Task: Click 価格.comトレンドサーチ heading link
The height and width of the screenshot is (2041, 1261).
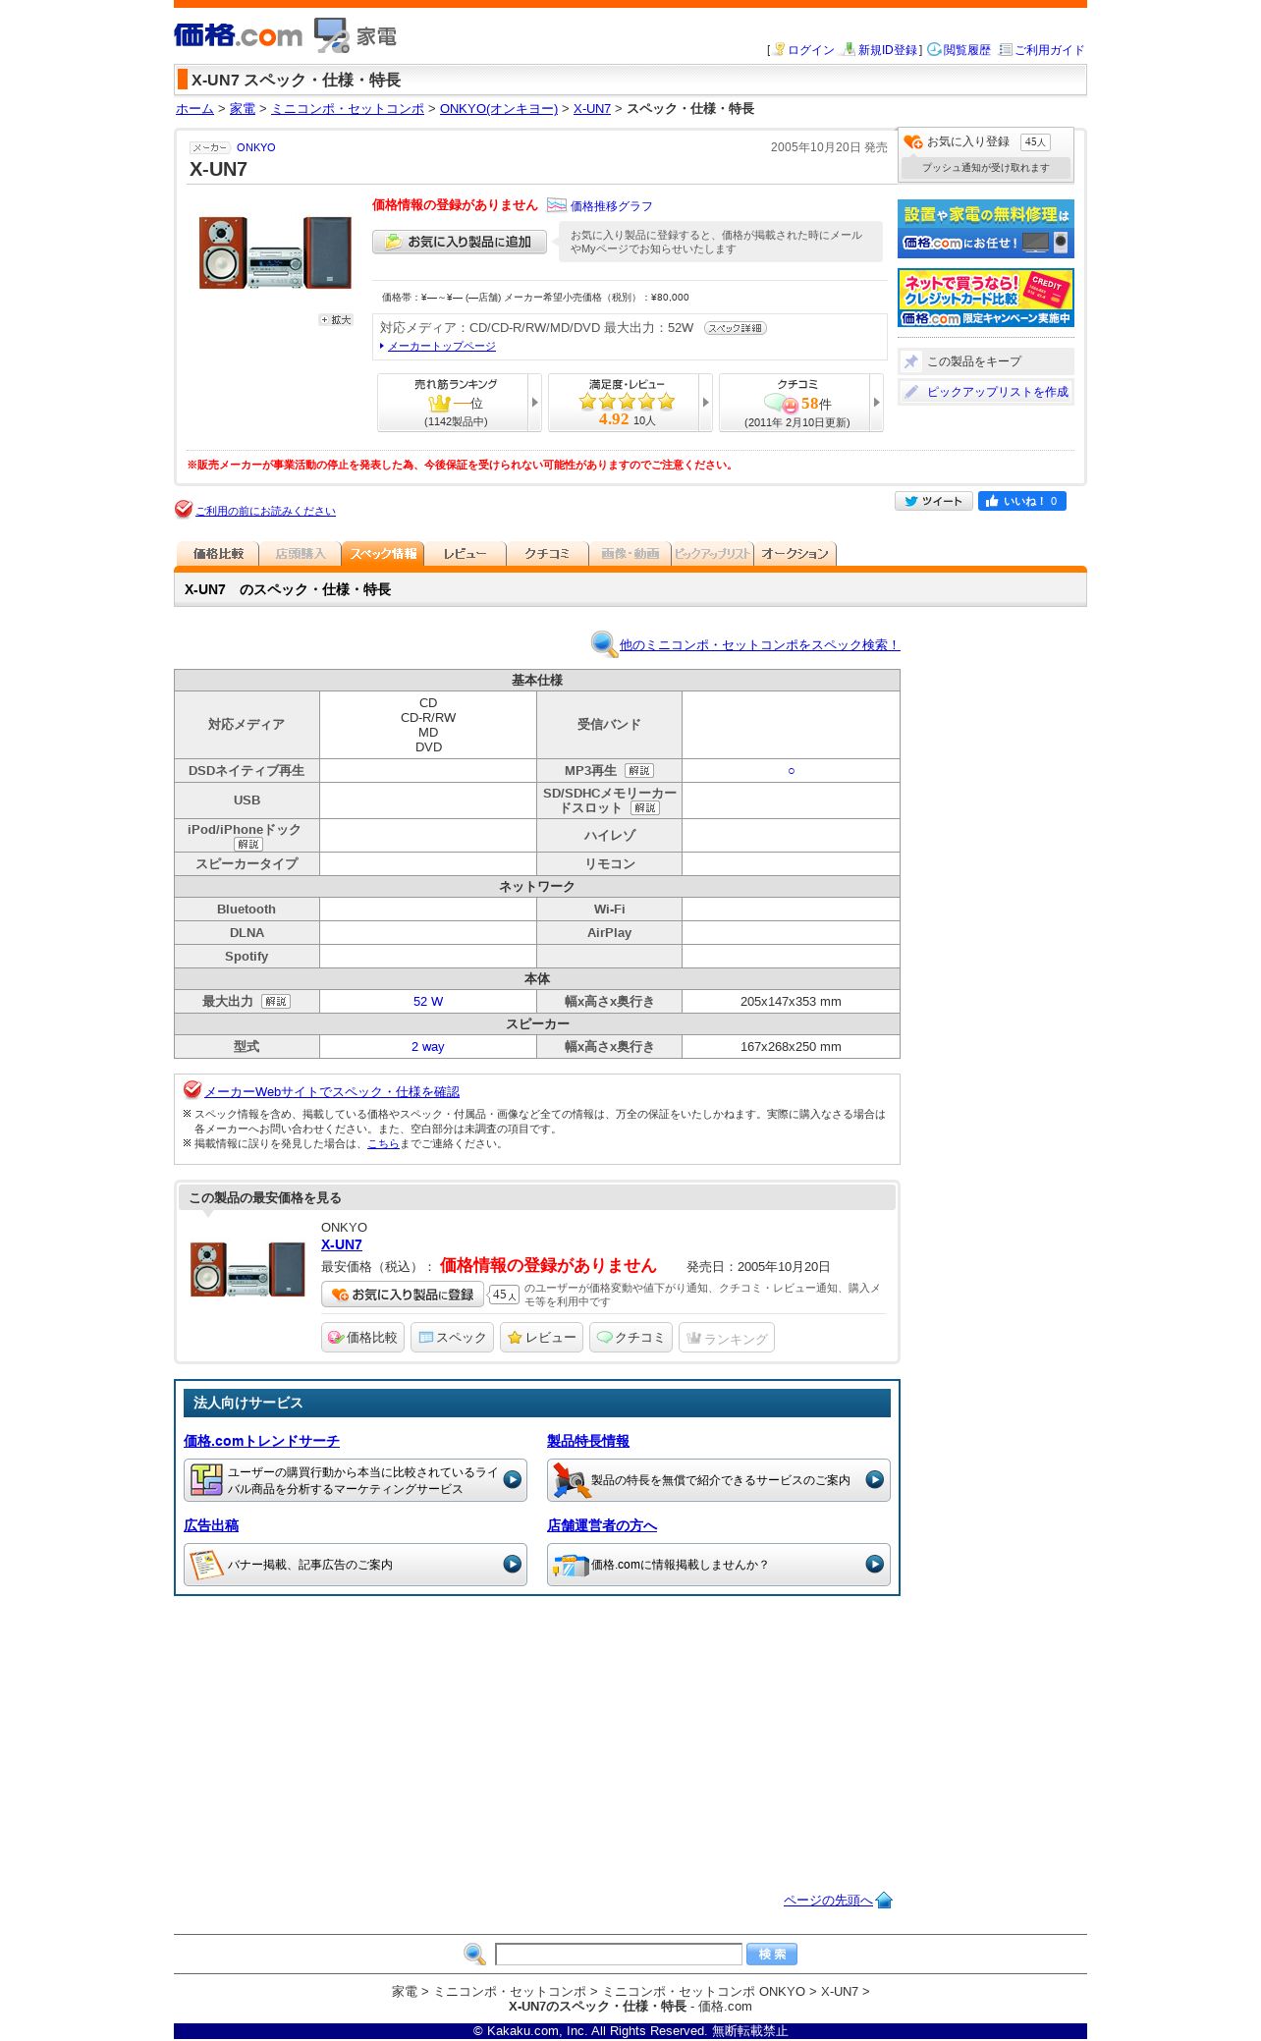Action: (x=261, y=1441)
